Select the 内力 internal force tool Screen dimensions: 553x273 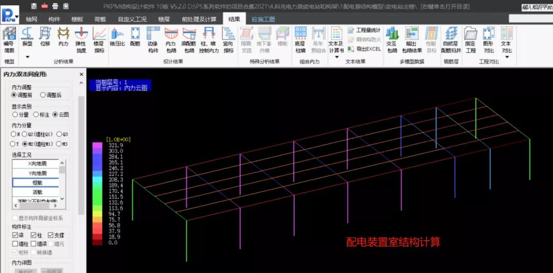pyautogui.click(x=63, y=37)
